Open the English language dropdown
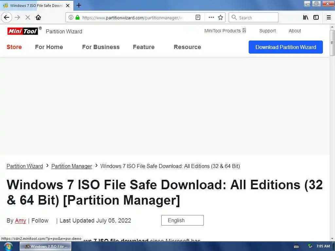Viewport: 335px width, 251px height. pos(183,220)
